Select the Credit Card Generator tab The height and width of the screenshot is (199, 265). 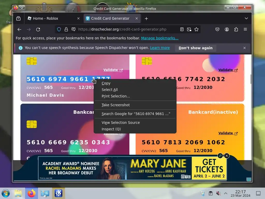[x=112, y=18]
